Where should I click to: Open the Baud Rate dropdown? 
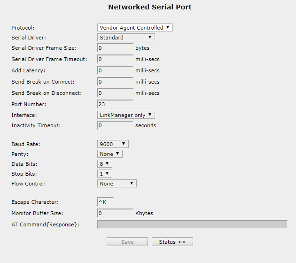click(x=113, y=144)
